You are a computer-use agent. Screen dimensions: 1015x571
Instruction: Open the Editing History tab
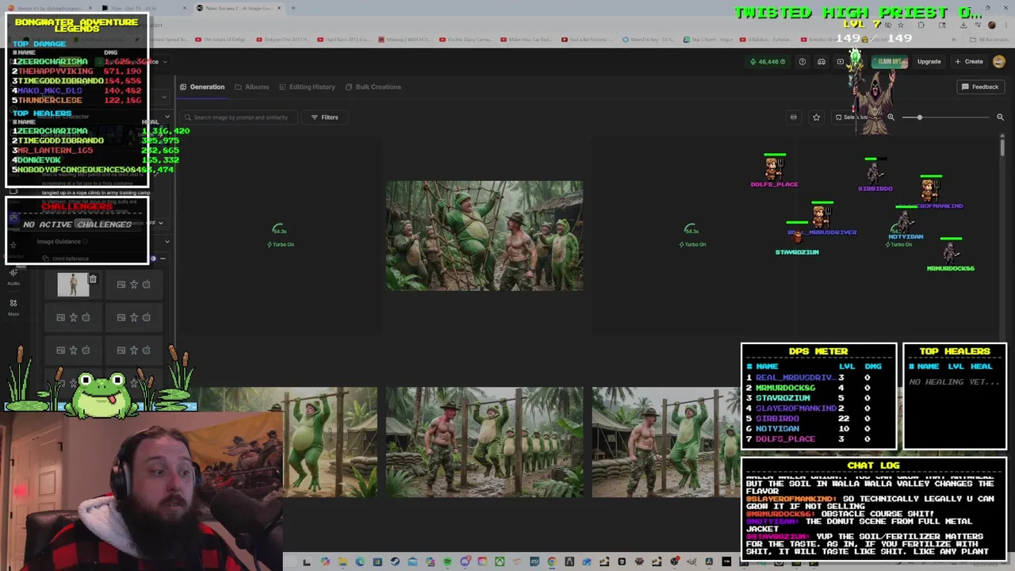[x=307, y=86]
